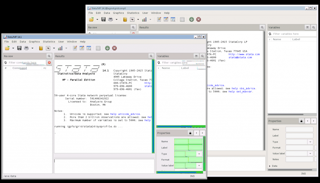Viewport: 320px width, 183px height.
Task: Click the red error filter button in front Review panel
Action: pyautogui.click(x=49, y=62)
